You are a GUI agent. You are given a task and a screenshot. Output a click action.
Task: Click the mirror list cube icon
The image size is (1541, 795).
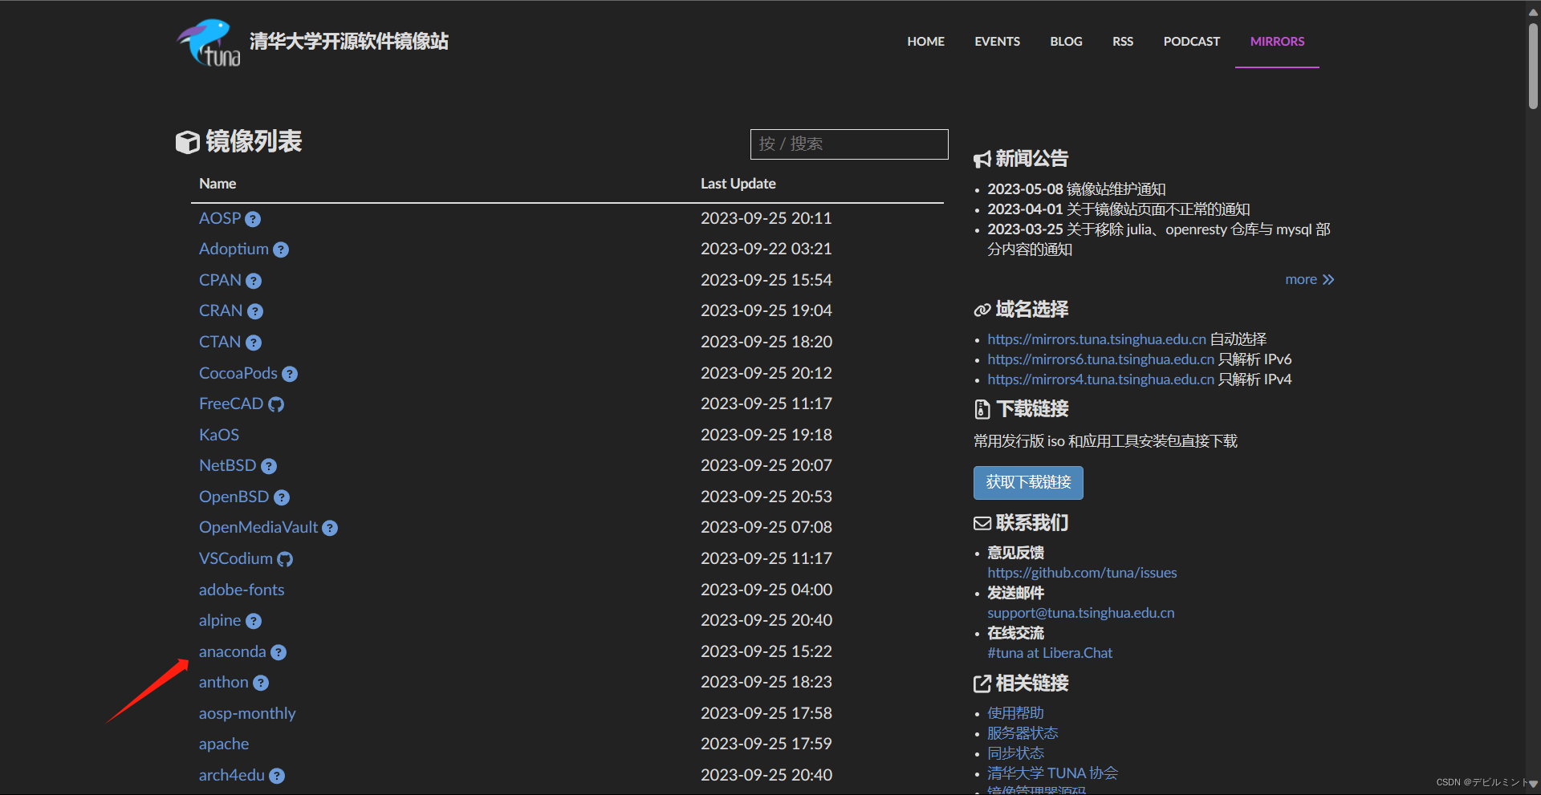[x=187, y=142]
